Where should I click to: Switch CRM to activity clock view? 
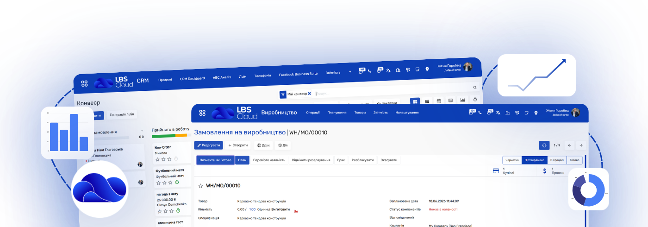click(474, 99)
